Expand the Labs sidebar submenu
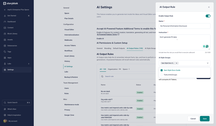216x126 pixels. pyautogui.click(x=29, y=64)
